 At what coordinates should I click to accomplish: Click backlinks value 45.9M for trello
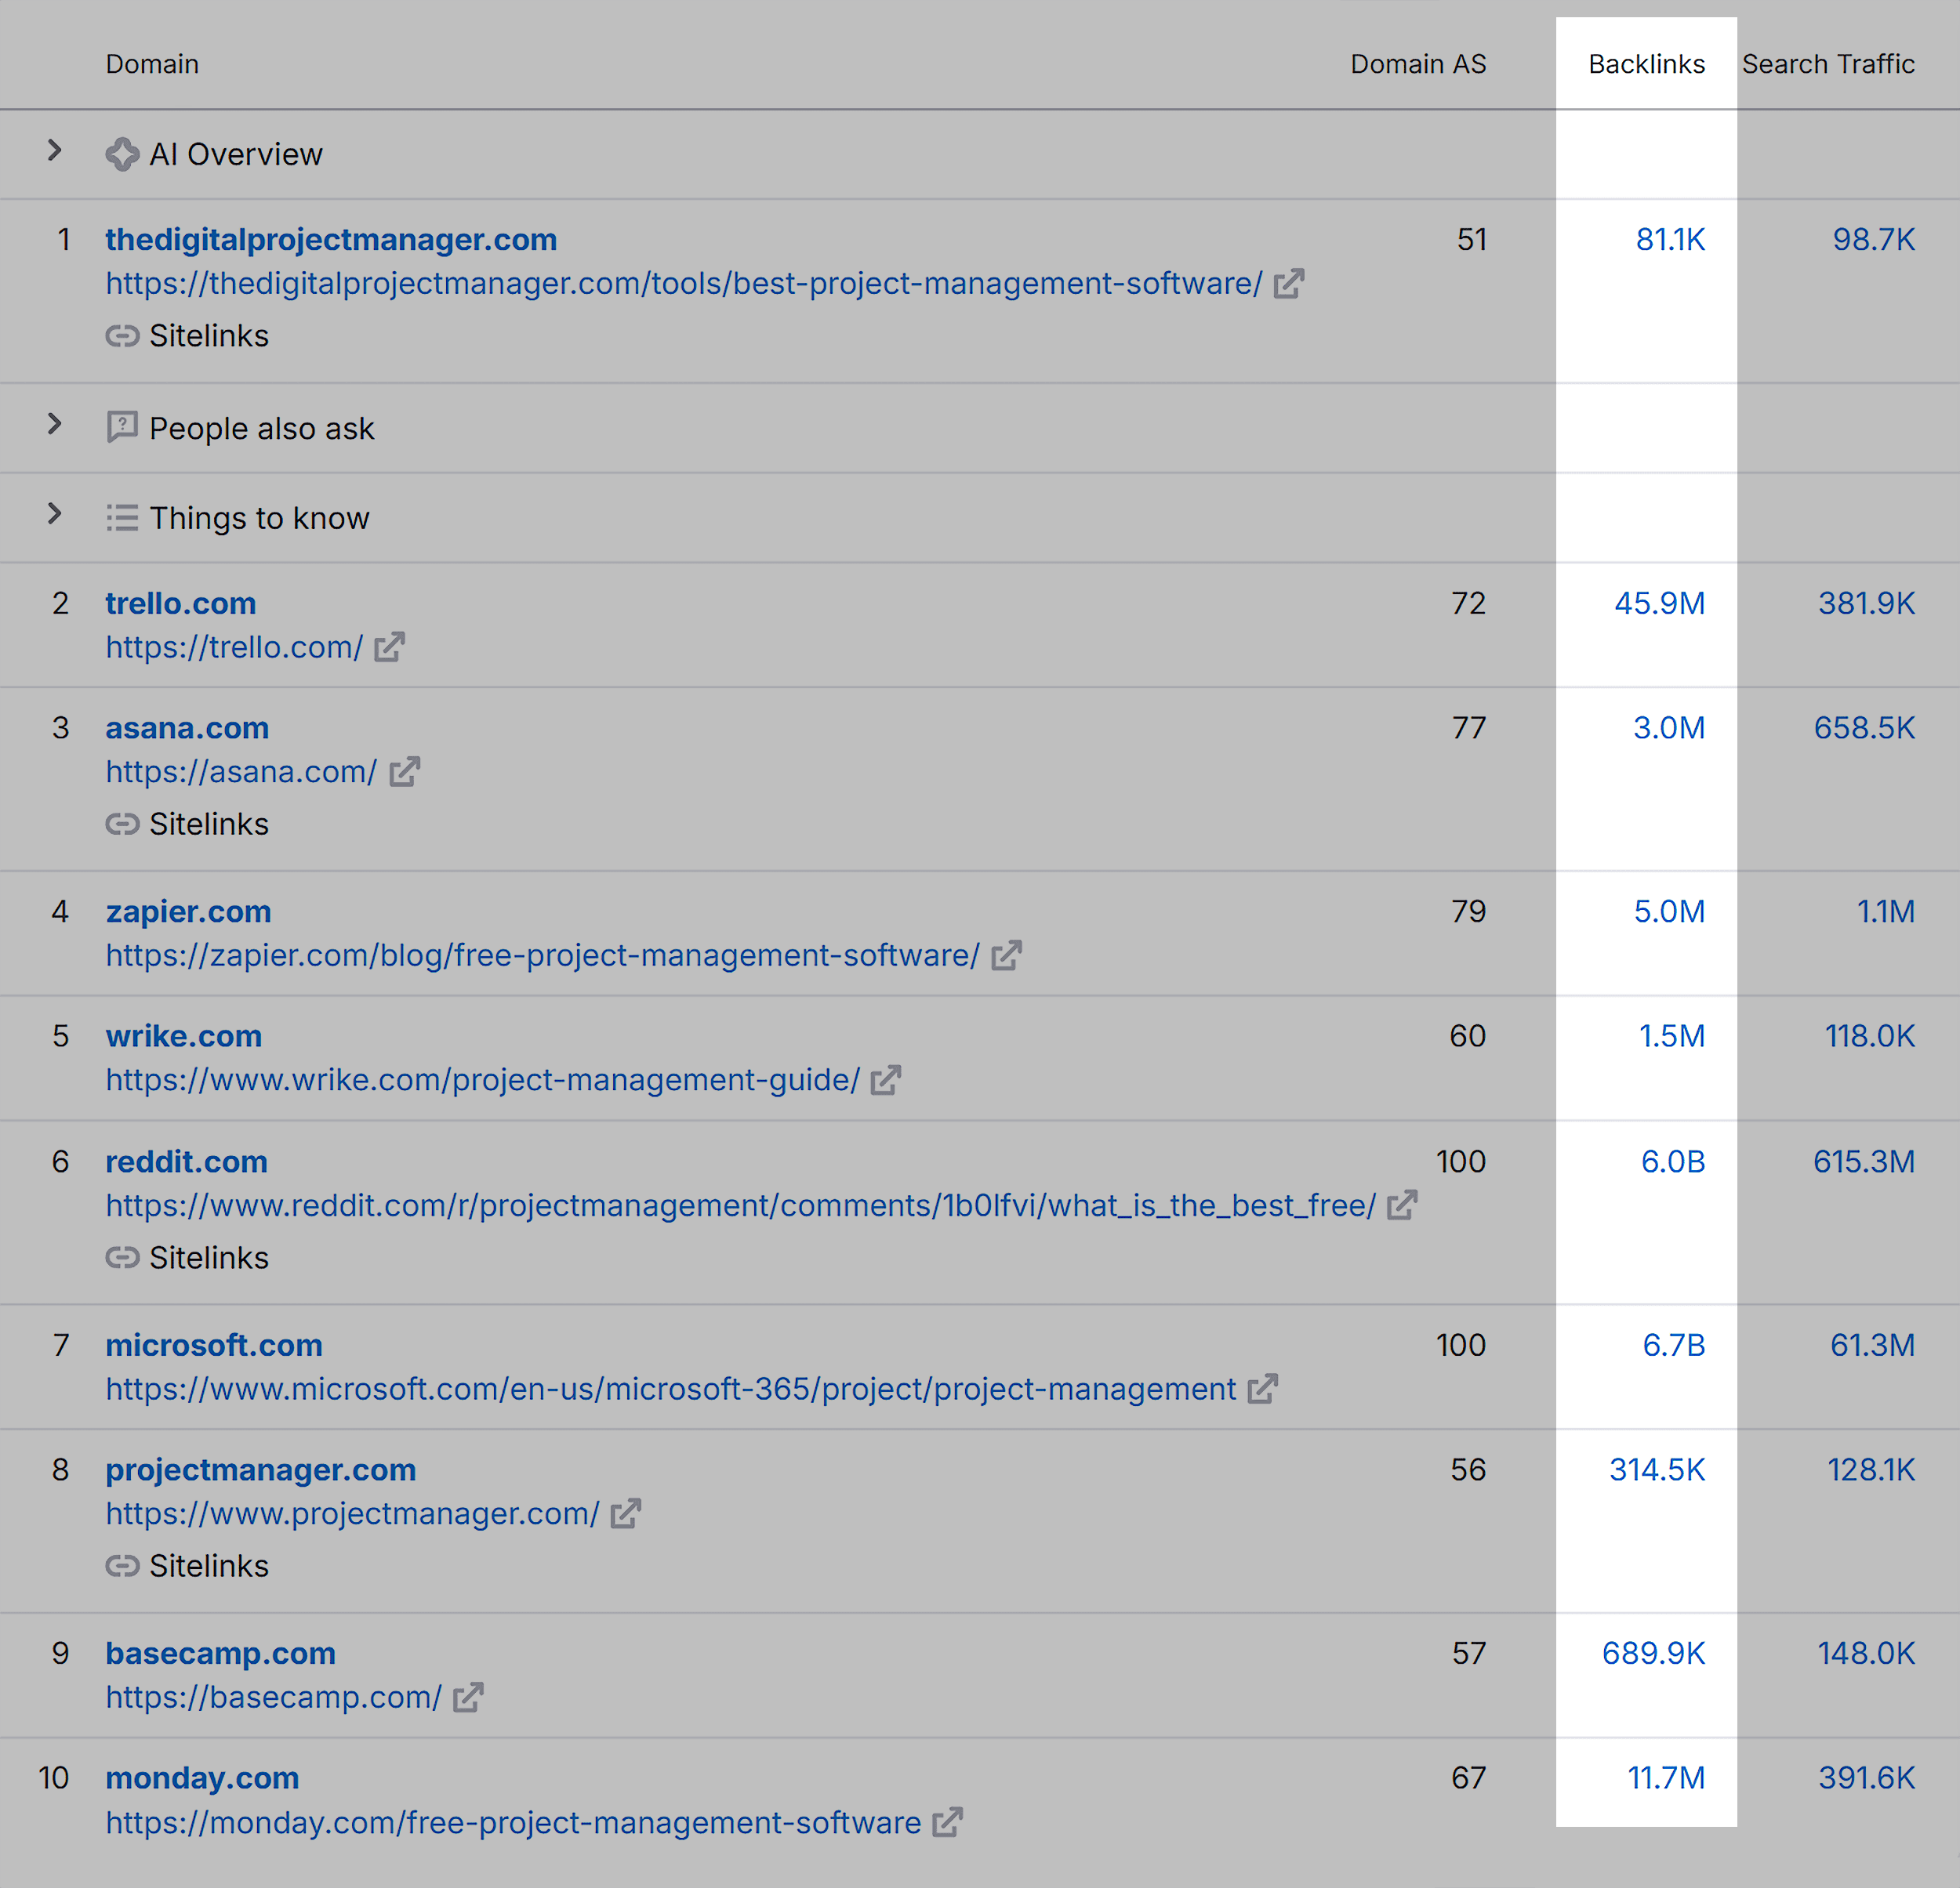click(x=1659, y=603)
